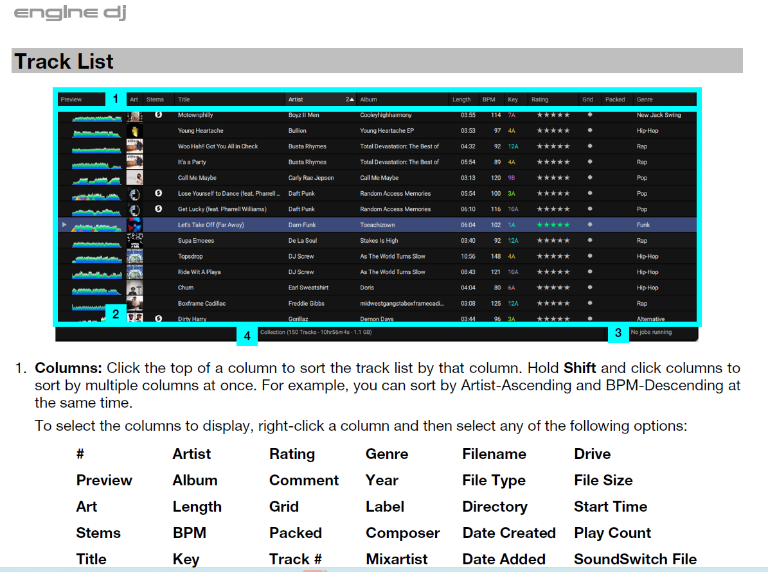
Task: Click the album name Stakes Is High
Action: click(x=379, y=241)
